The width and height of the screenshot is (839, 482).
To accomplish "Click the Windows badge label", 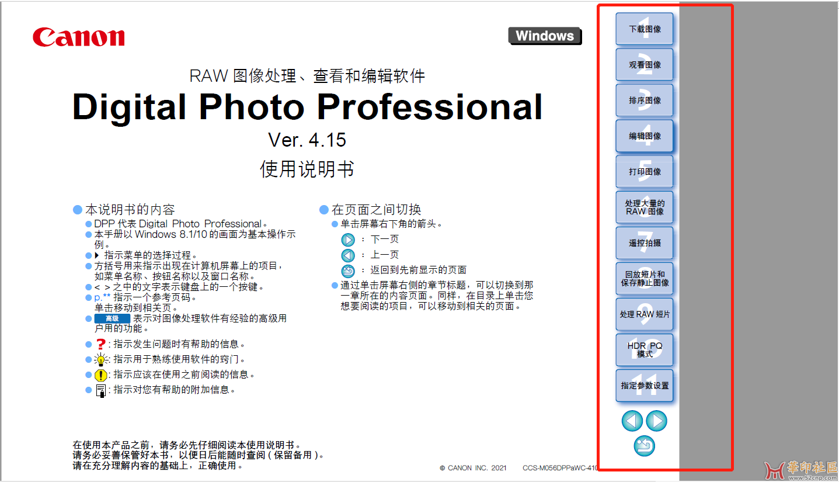I will pyautogui.click(x=545, y=36).
